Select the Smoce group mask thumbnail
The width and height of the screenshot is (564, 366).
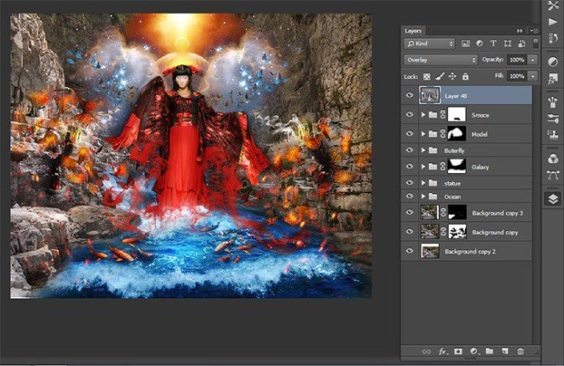pyautogui.click(x=457, y=115)
